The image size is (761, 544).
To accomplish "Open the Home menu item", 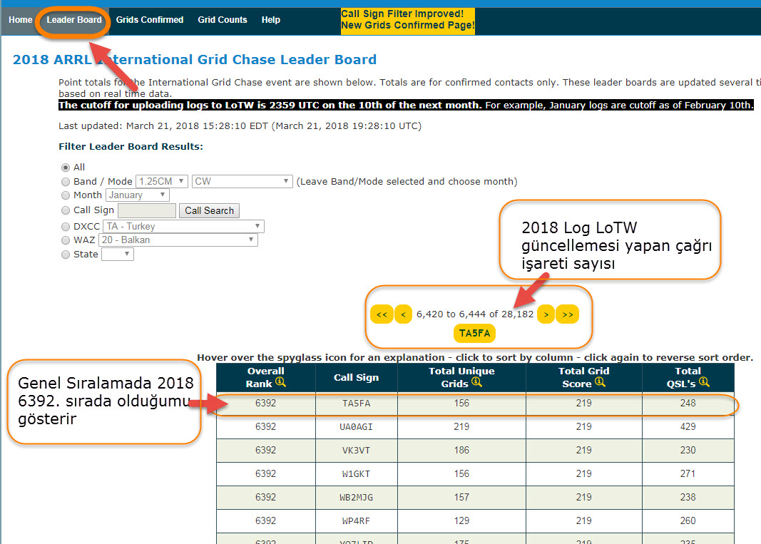I will (21, 20).
